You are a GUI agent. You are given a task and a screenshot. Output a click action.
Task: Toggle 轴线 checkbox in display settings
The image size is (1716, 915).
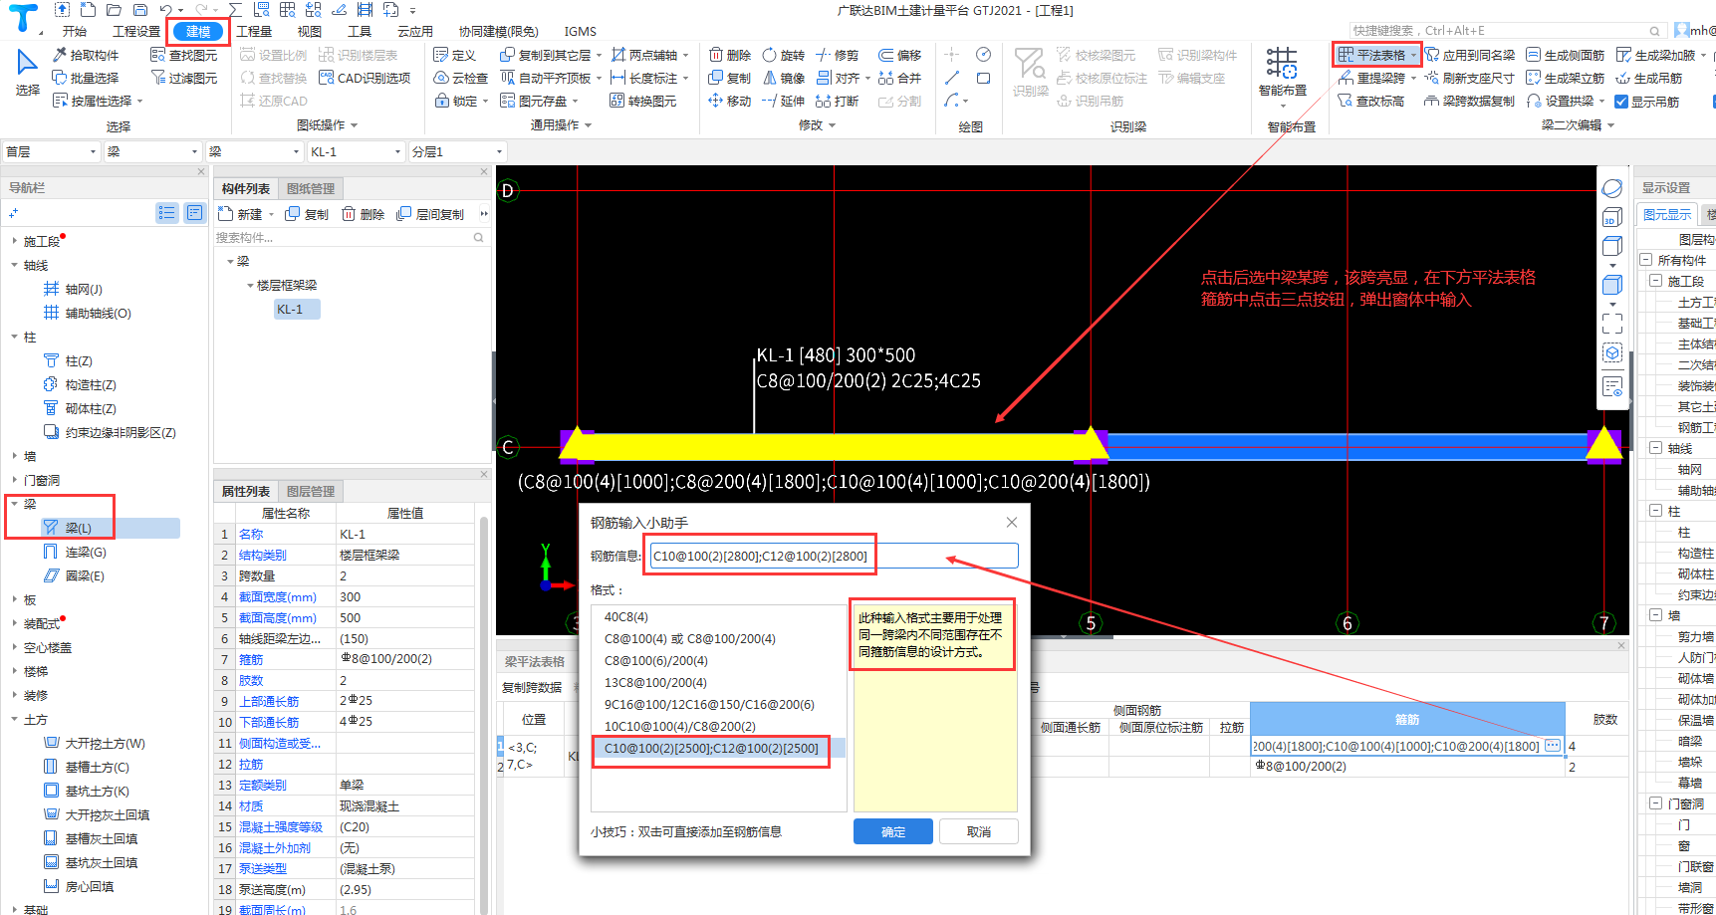pos(1656,448)
